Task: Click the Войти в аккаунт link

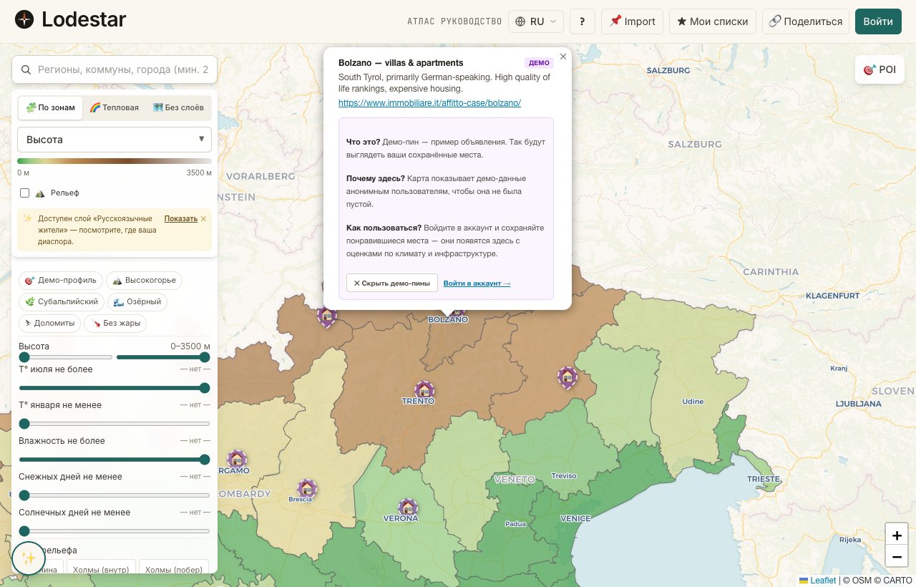Action: click(477, 283)
